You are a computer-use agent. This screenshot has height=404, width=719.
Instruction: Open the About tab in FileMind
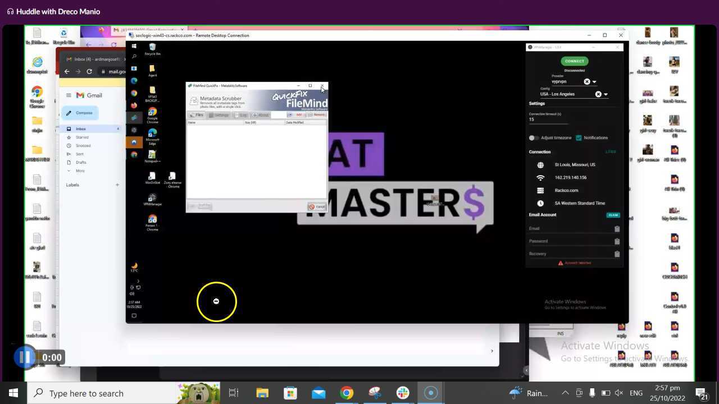pyautogui.click(x=261, y=115)
